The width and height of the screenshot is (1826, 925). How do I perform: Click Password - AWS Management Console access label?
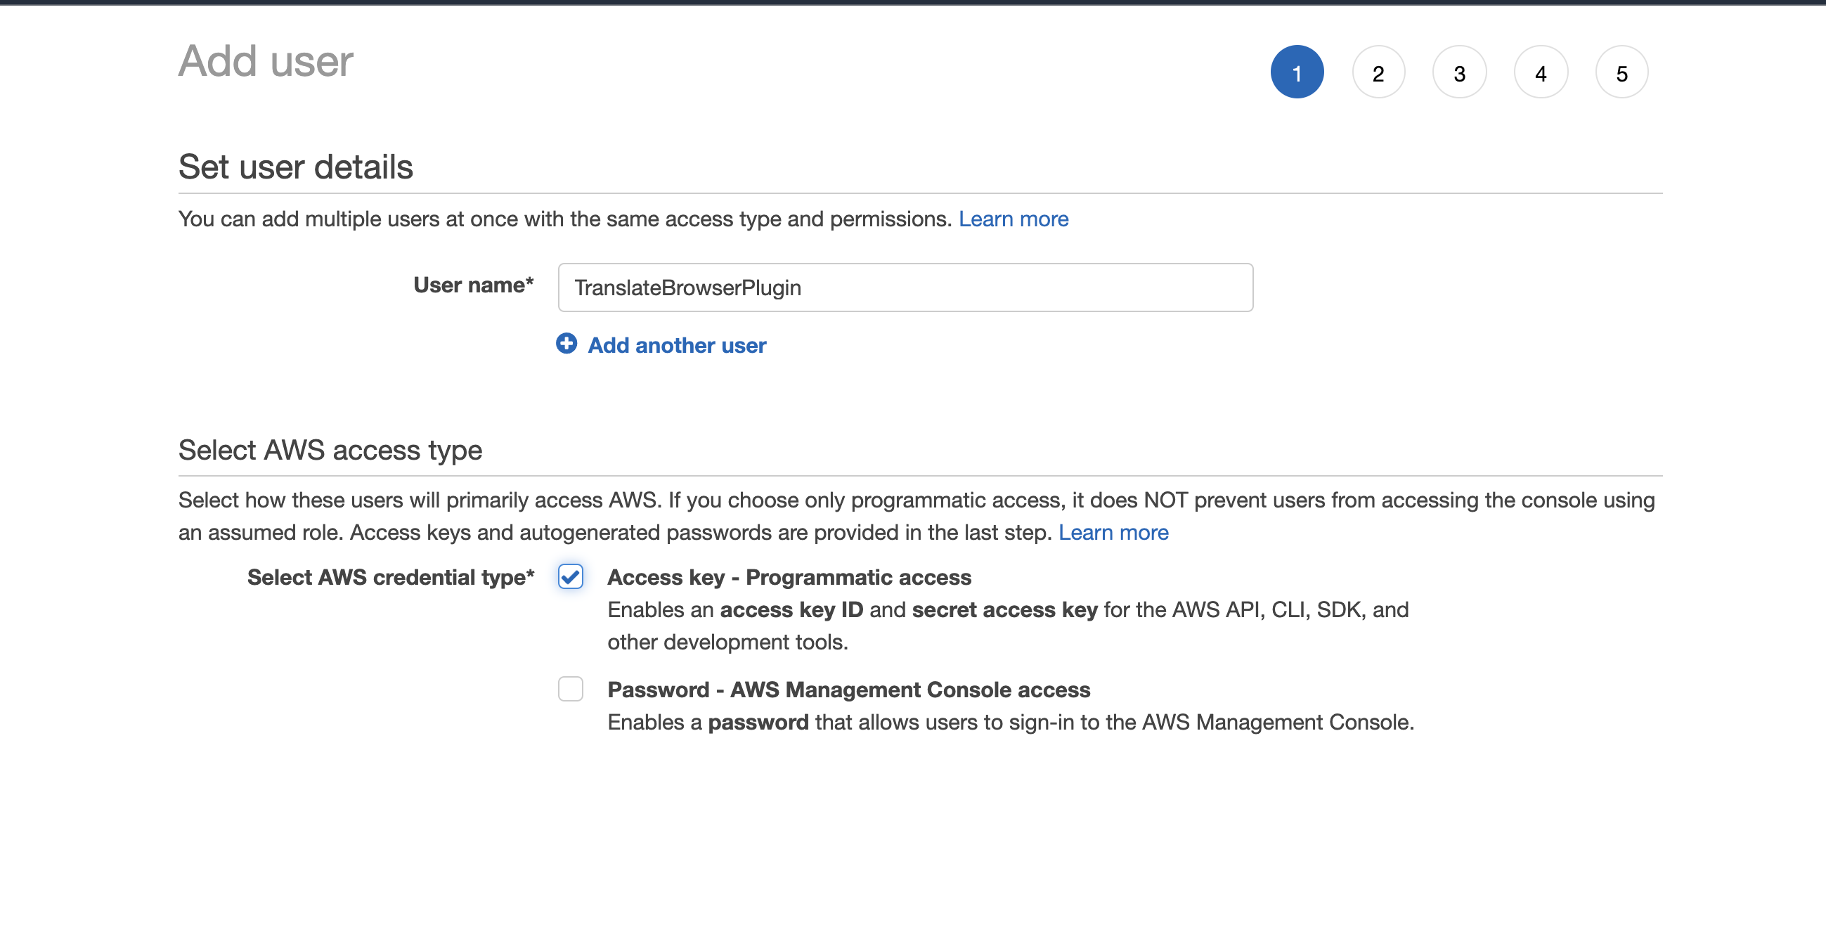click(848, 690)
